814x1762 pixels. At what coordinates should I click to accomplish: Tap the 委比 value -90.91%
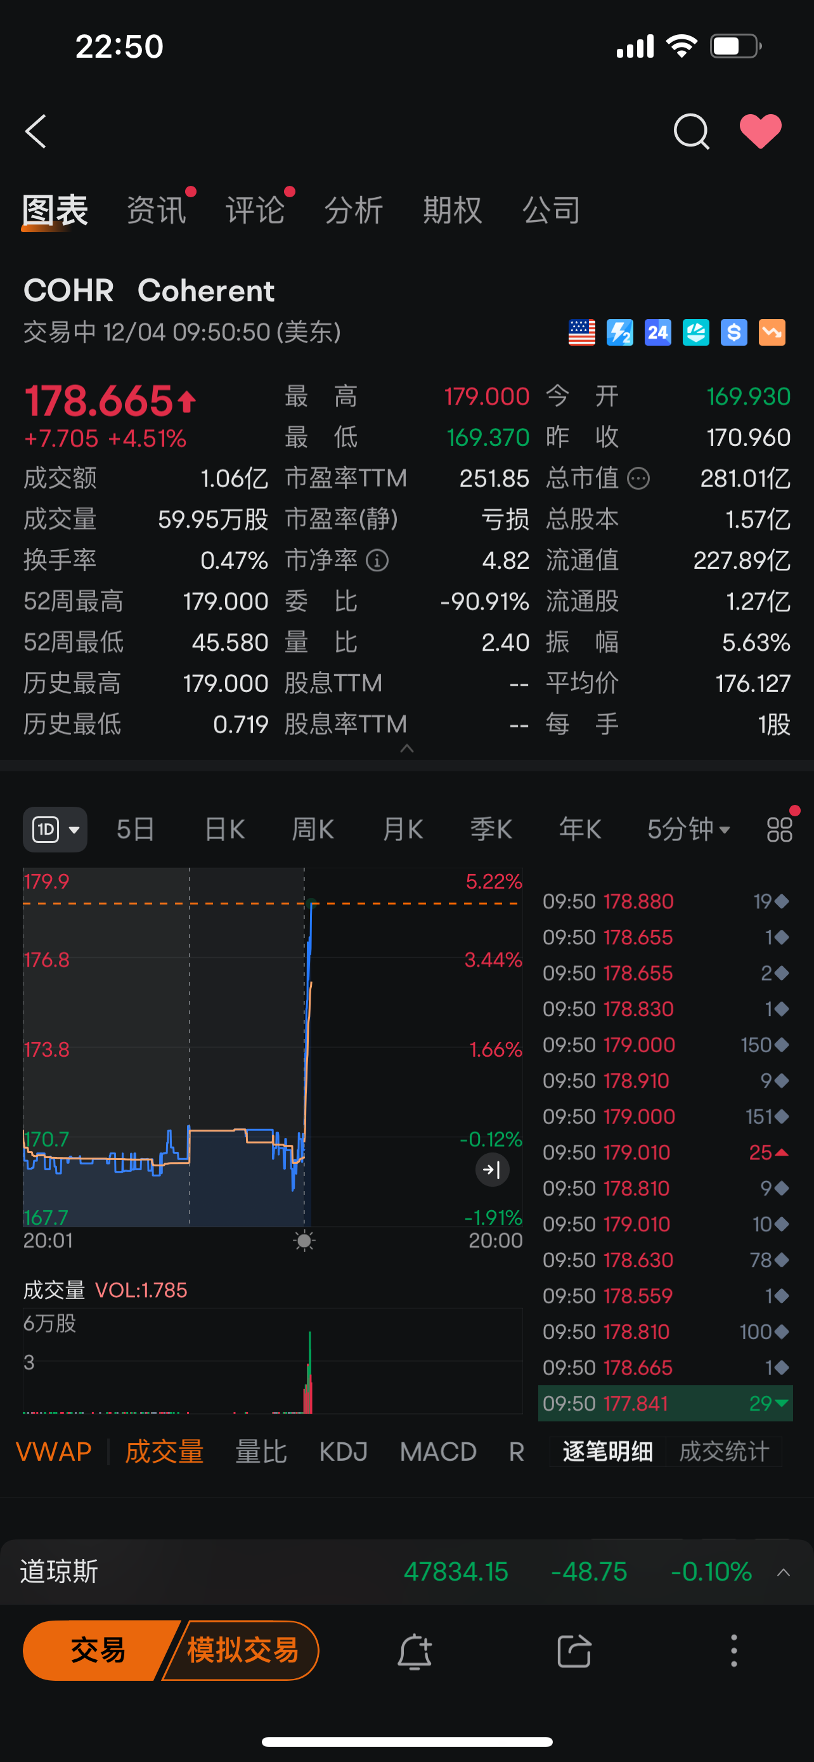pos(484,601)
